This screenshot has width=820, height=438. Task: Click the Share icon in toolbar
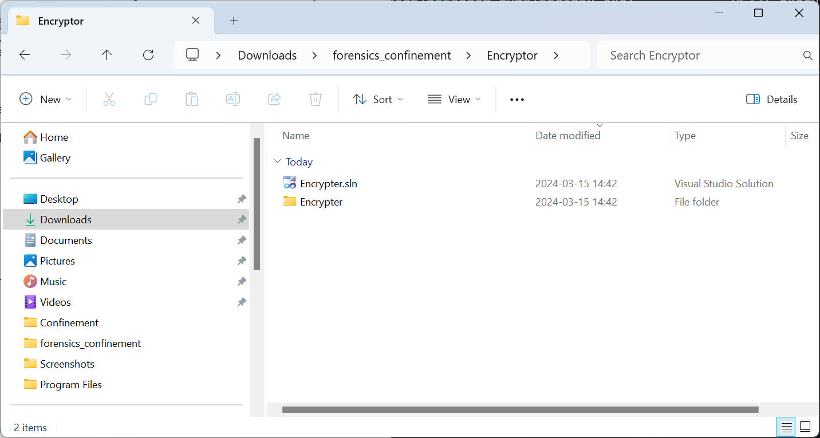click(x=274, y=99)
